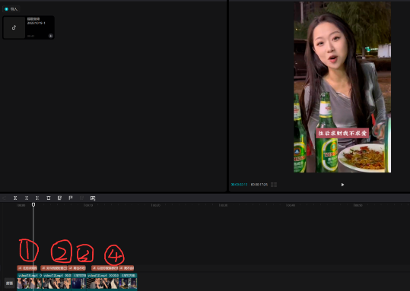Click the list-style icon left of flag
This screenshot has height=291, width=410.
(x=59, y=198)
